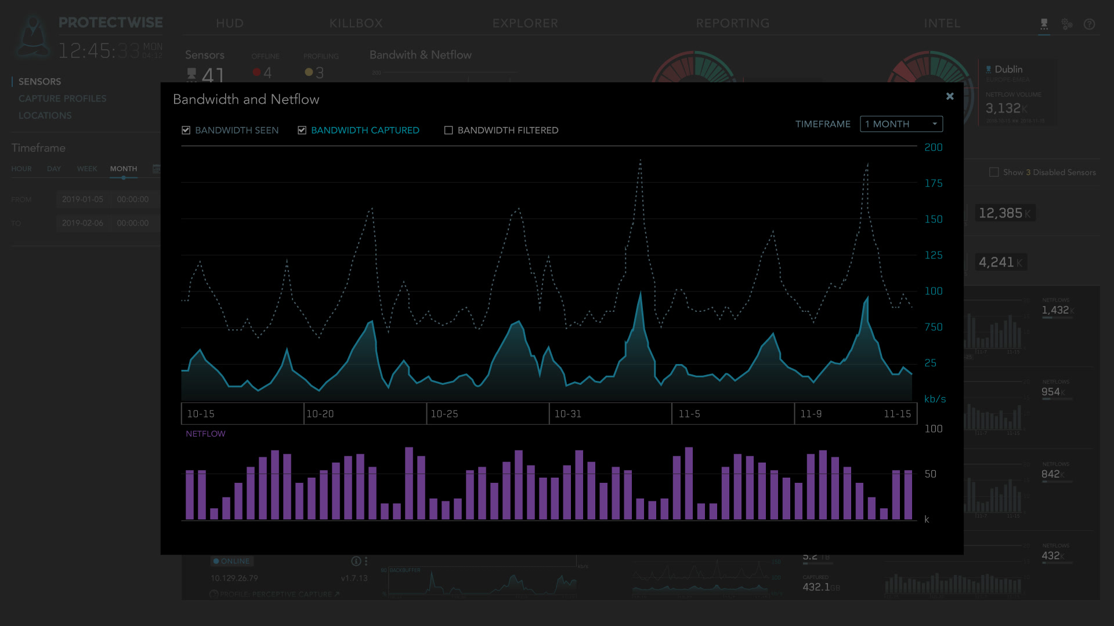Click the 12,385 K value
This screenshot has width=1114, height=626.
[1005, 213]
